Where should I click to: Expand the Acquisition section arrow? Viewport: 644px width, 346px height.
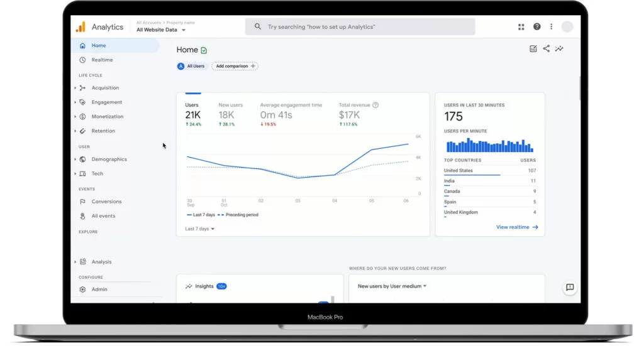coord(75,88)
